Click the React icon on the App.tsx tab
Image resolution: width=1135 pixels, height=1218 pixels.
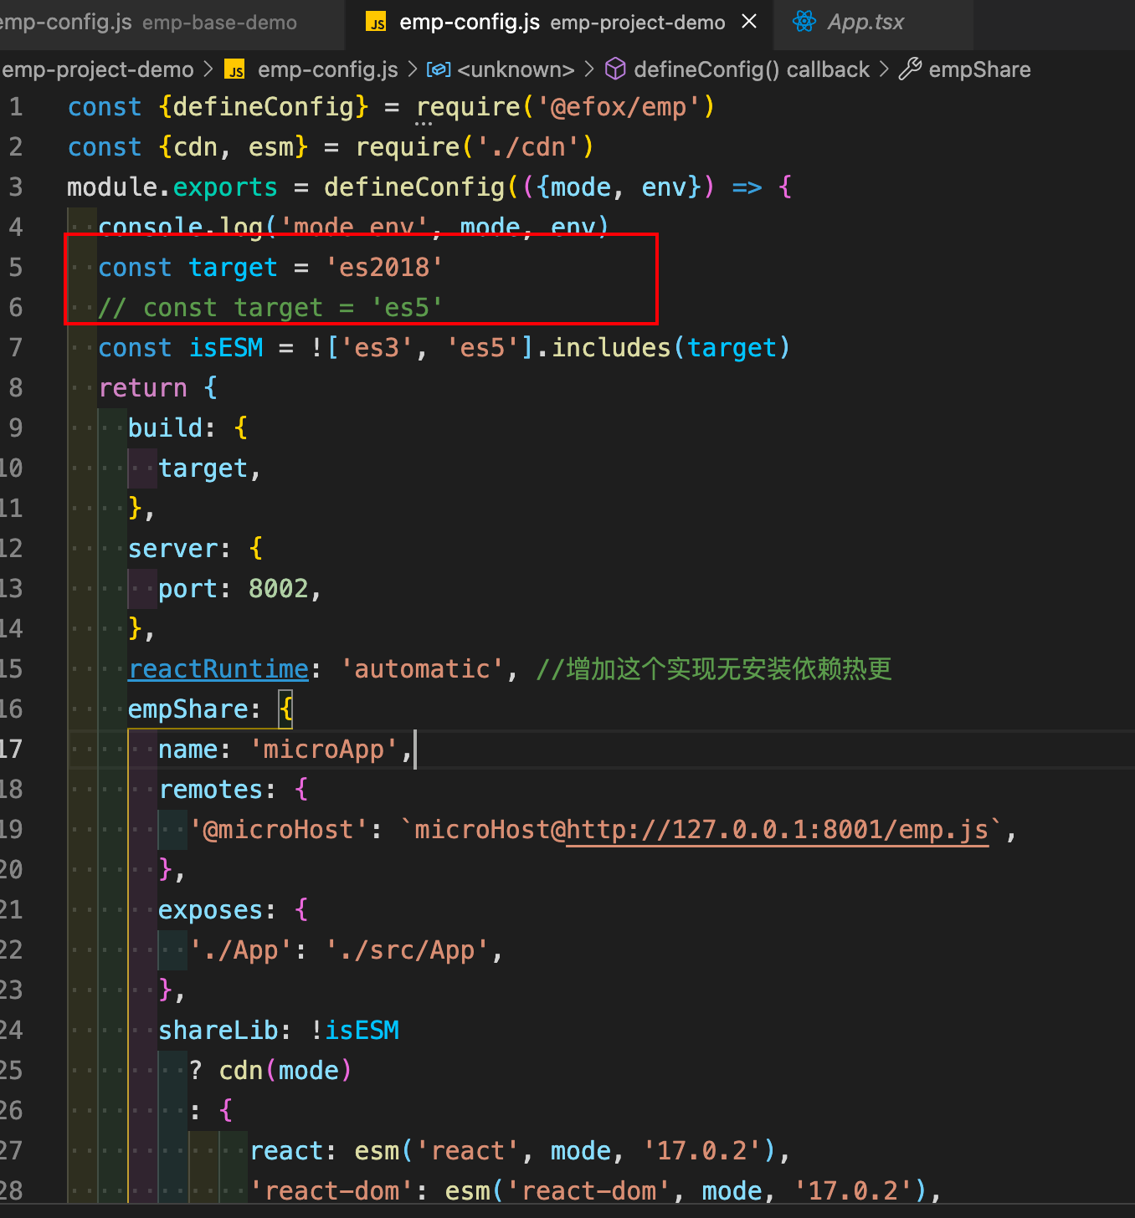click(x=804, y=22)
